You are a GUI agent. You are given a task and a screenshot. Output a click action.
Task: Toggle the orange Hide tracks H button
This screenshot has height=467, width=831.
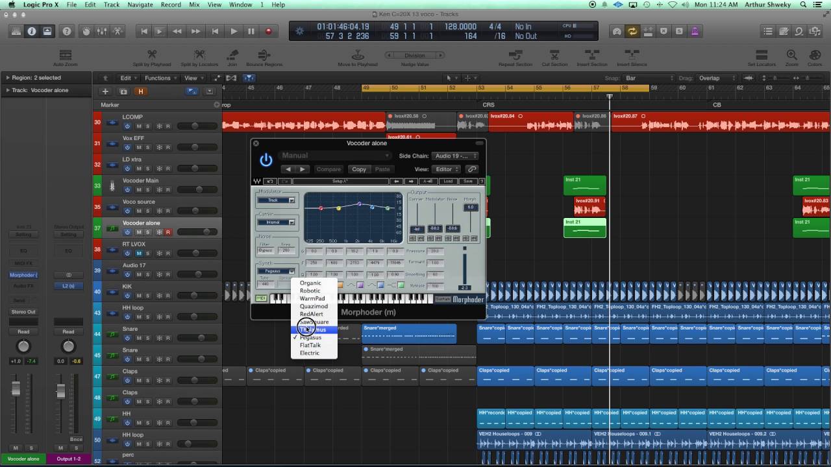(x=140, y=91)
